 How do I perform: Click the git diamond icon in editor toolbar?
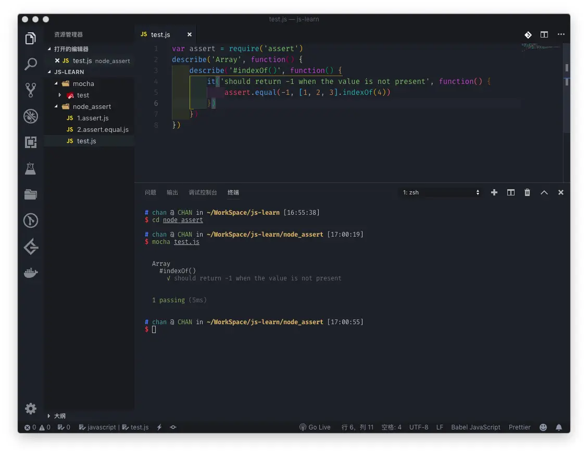pyautogui.click(x=528, y=34)
